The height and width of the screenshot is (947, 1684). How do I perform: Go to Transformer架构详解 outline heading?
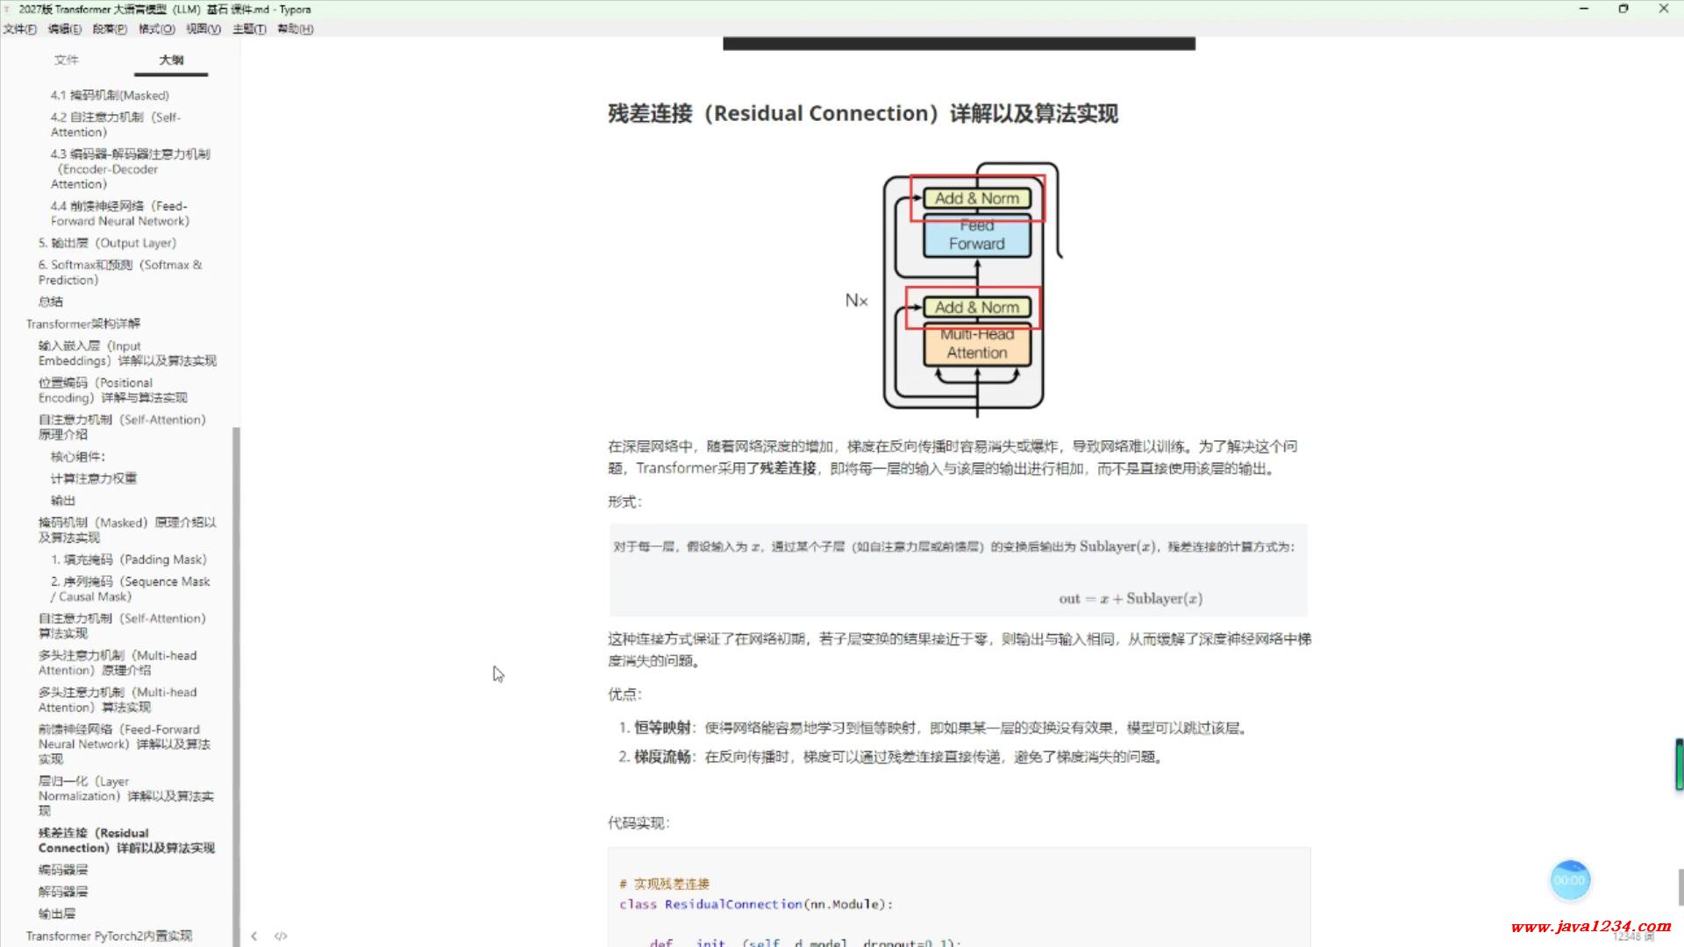83,324
